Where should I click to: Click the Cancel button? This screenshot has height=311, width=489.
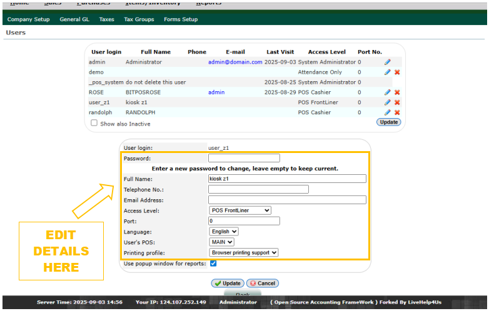click(x=263, y=284)
